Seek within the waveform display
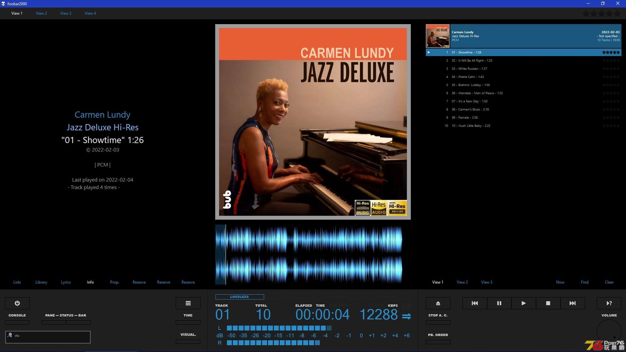The image size is (626, 352). coord(309,254)
